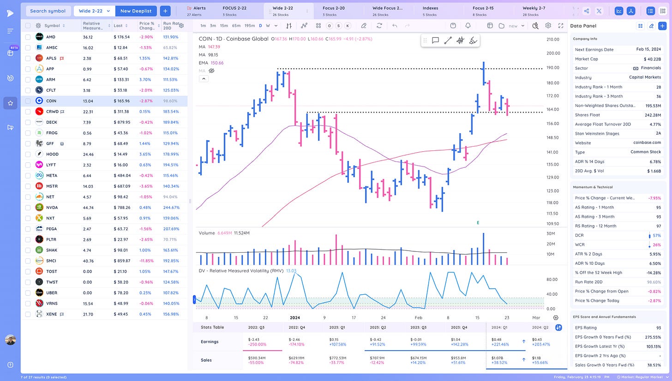Click the New Deeplist button
This screenshot has width=672, height=381.
click(136, 11)
